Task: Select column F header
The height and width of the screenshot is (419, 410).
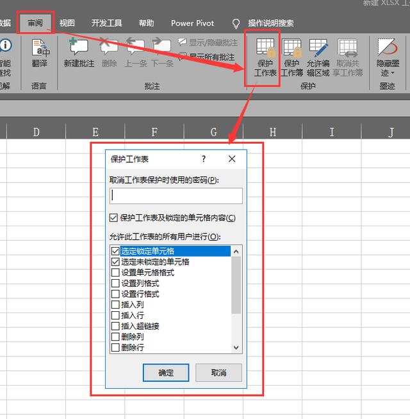Action: 154,132
